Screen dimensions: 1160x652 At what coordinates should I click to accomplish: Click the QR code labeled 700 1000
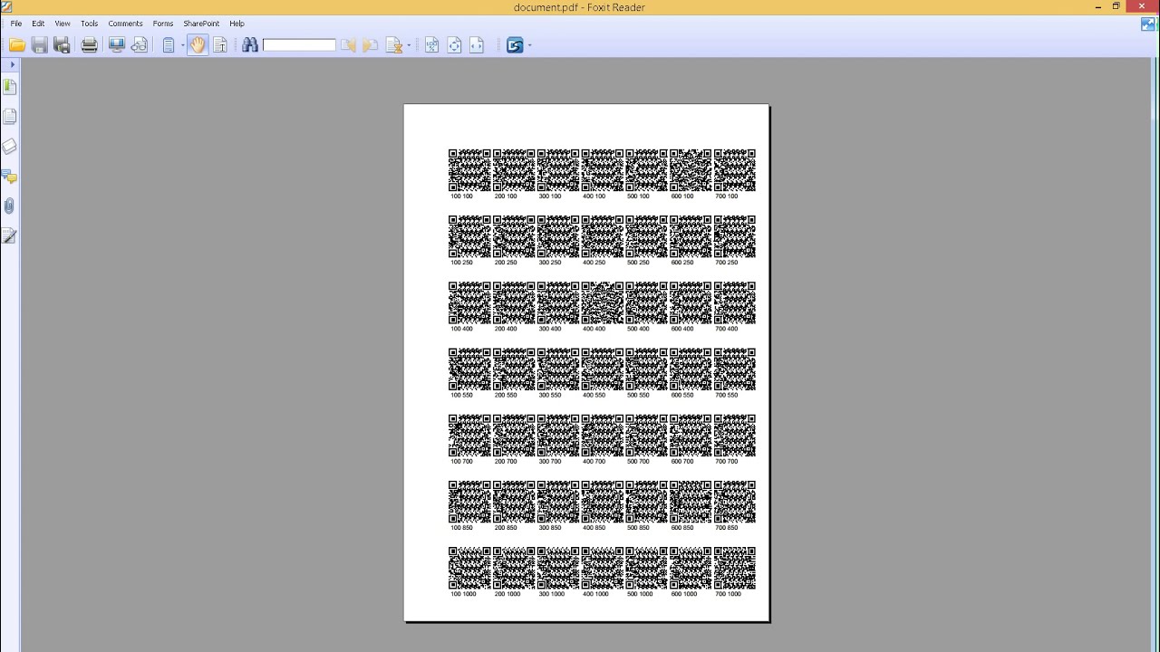click(735, 568)
